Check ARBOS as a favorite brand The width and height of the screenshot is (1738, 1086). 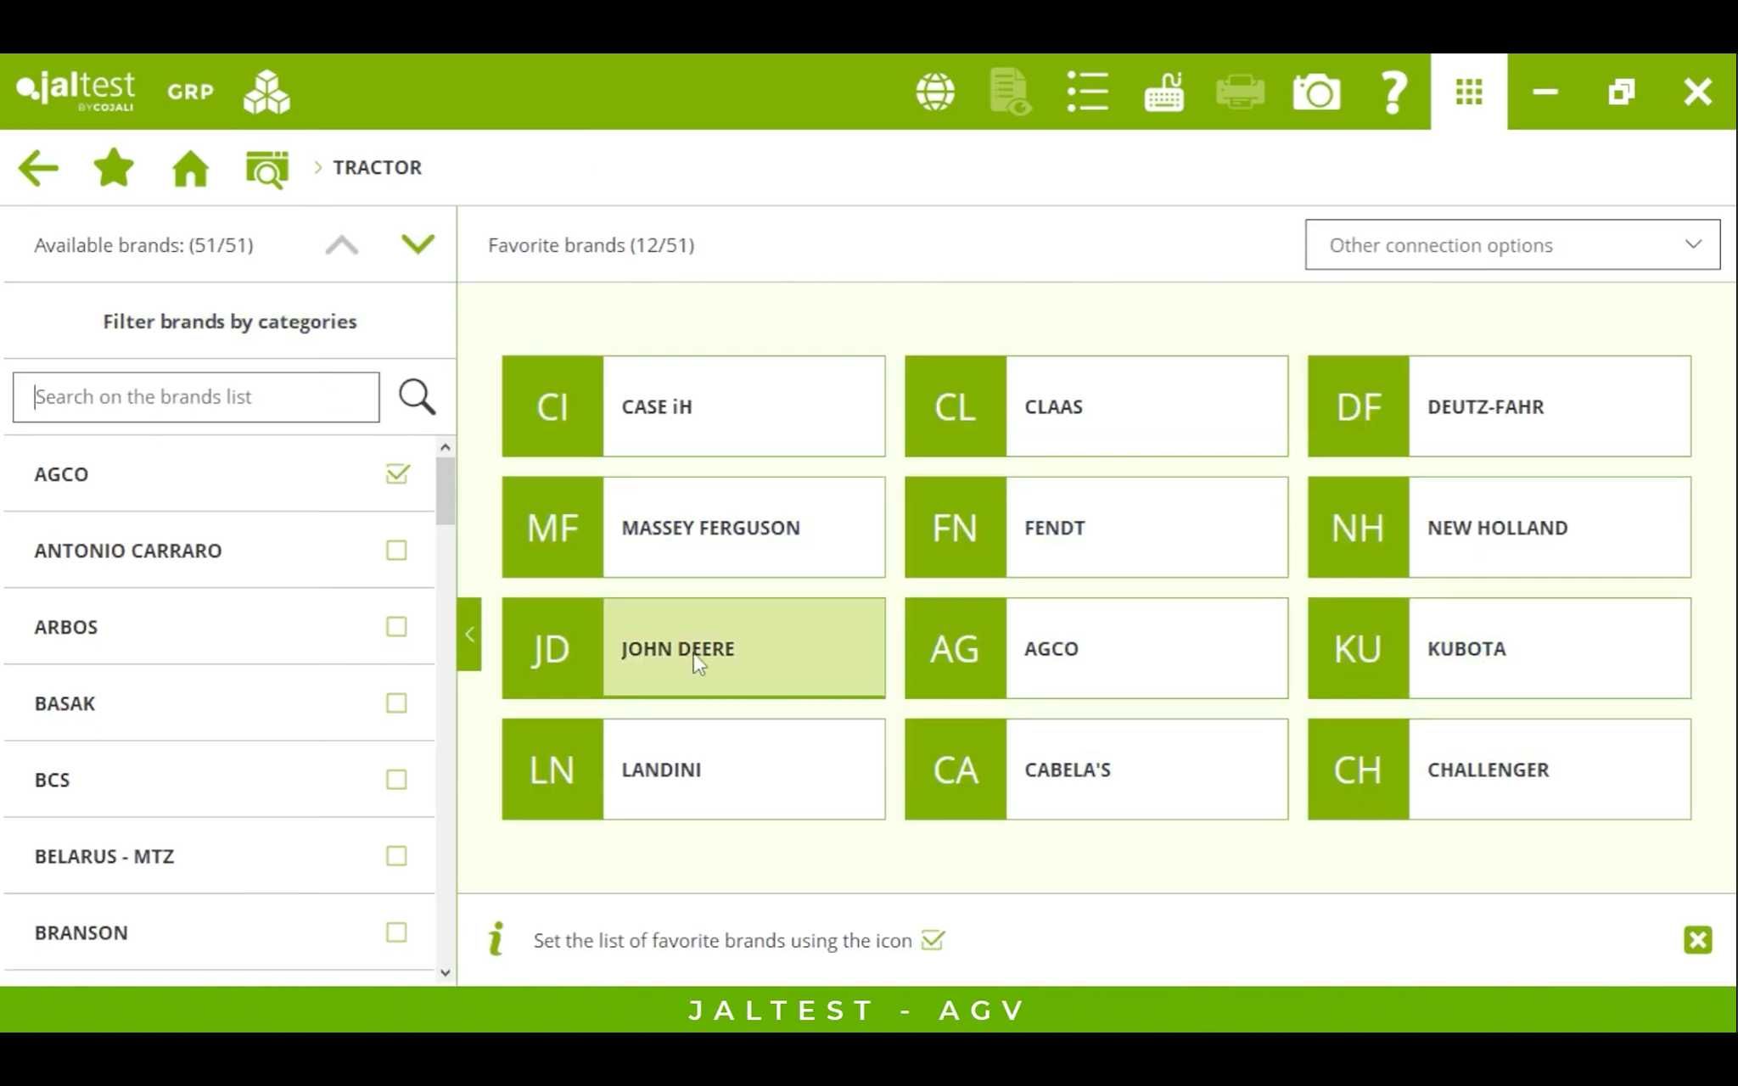[396, 626]
